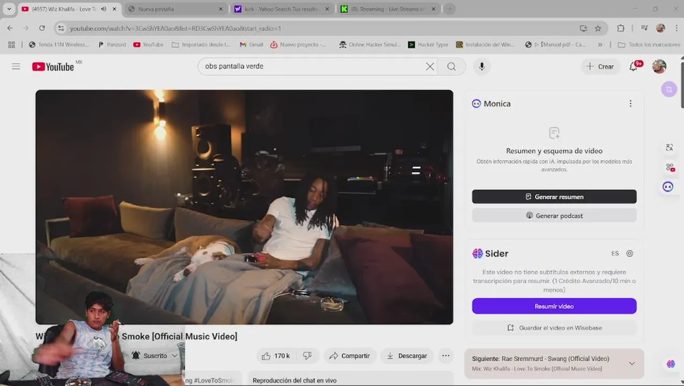Open Hacker Typer bookmark
This screenshot has width=684, height=386.
click(428, 44)
